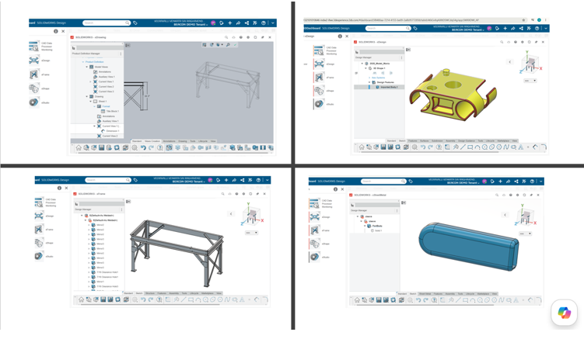Toggle tree panel button in xSheetMetal viewport
The image size is (584, 339).
[x=404, y=202]
